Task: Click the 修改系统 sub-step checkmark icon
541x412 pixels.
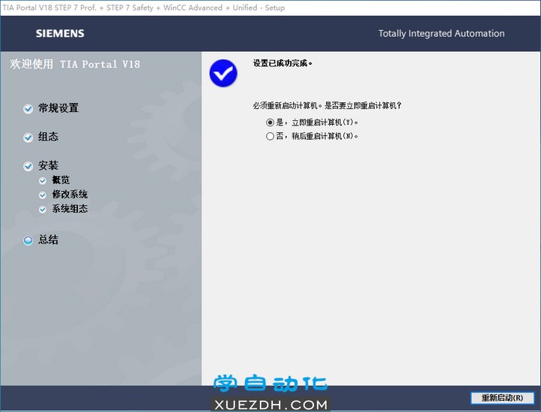Action: click(42, 195)
